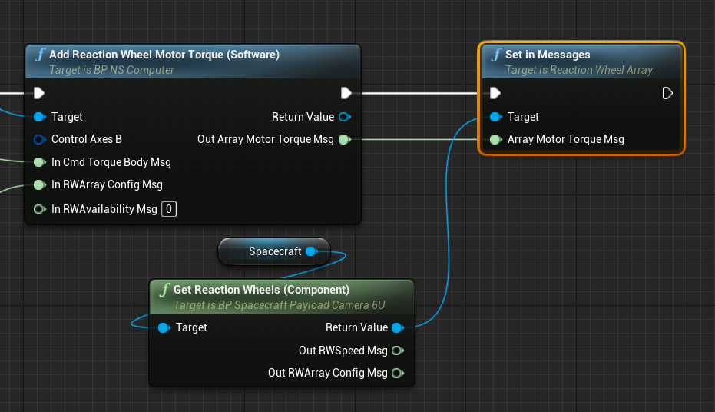715x412 pixels.
Task: Click the Out RWSpeed Msg output pin
Action: (397, 351)
